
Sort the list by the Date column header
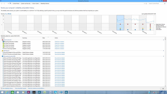[44, 38]
